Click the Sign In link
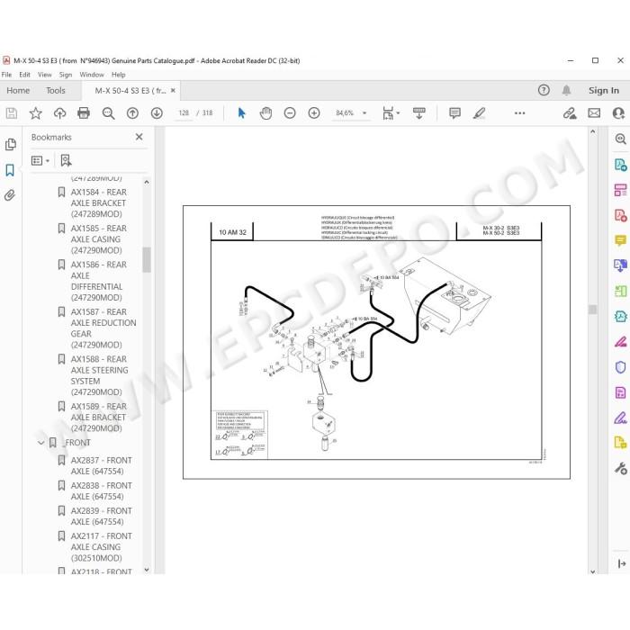This screenshot has height=630, width=630. [604, 90]
